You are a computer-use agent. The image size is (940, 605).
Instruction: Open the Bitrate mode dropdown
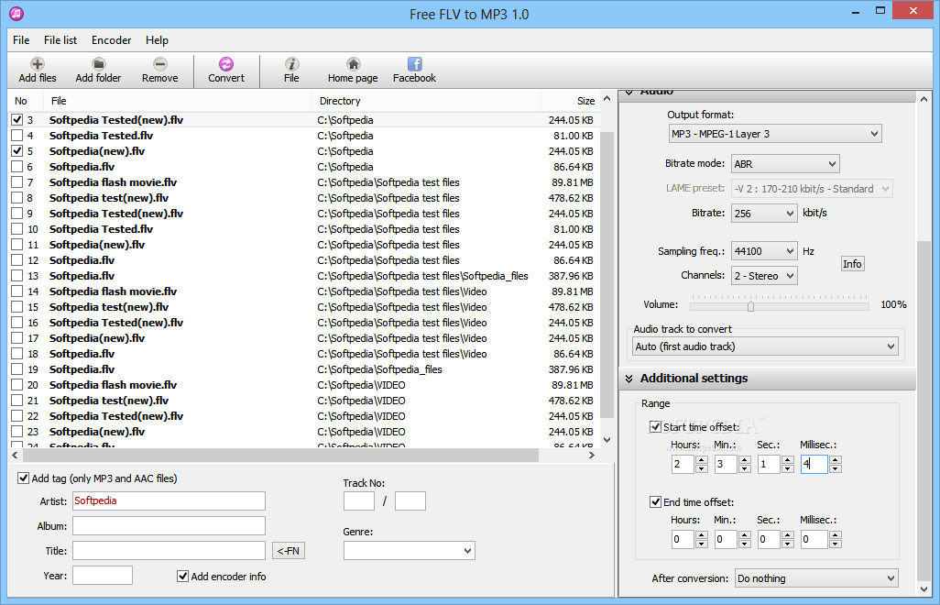pyautogui.click(x=785, y=164)
